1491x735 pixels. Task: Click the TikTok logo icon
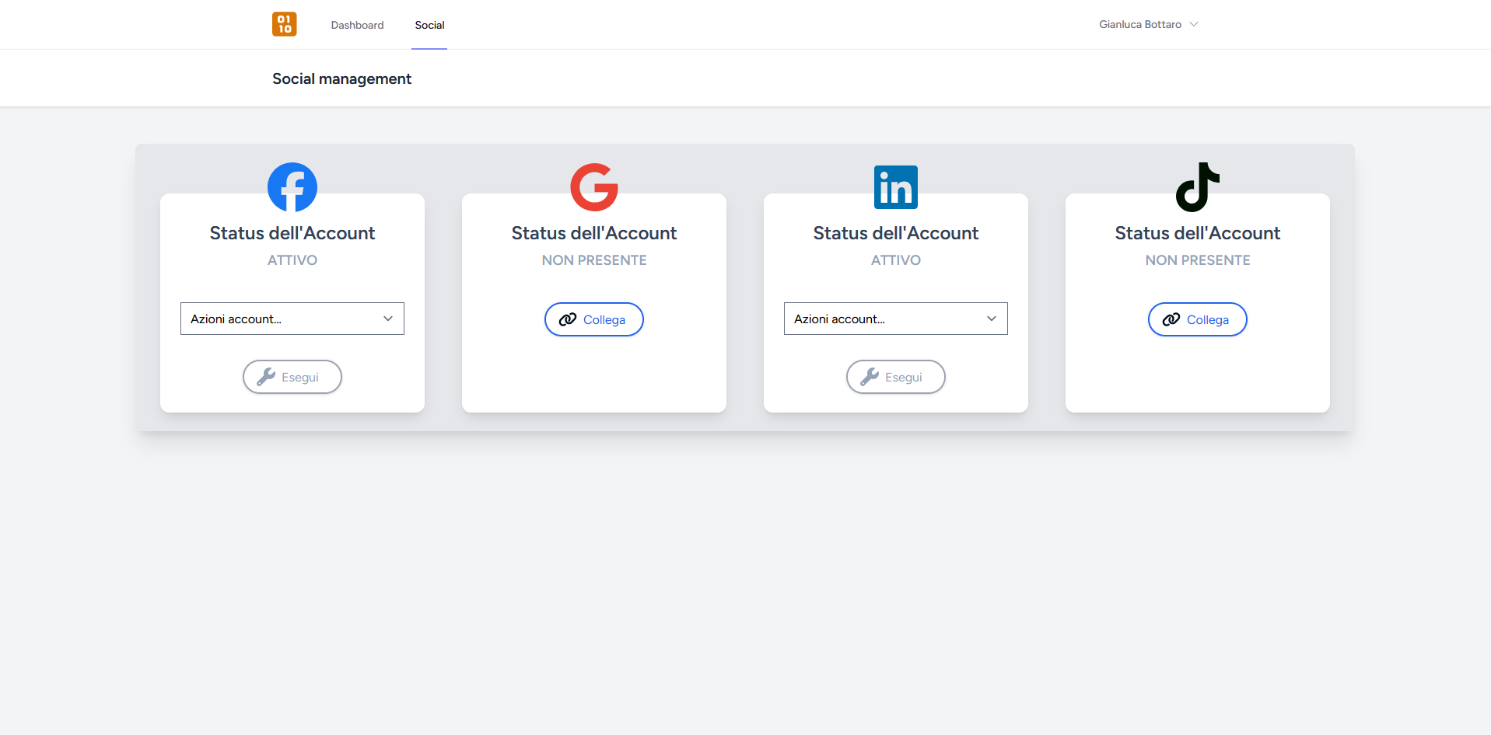click(1197, 187)
